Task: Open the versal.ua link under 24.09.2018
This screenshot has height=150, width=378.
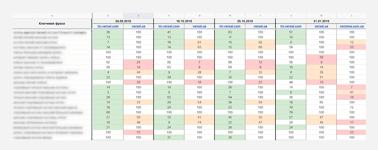Action: click(138, 26)
